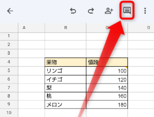Select row 7 header
Image resolution: width=154 pixels, height=117 pixels.
9,88
